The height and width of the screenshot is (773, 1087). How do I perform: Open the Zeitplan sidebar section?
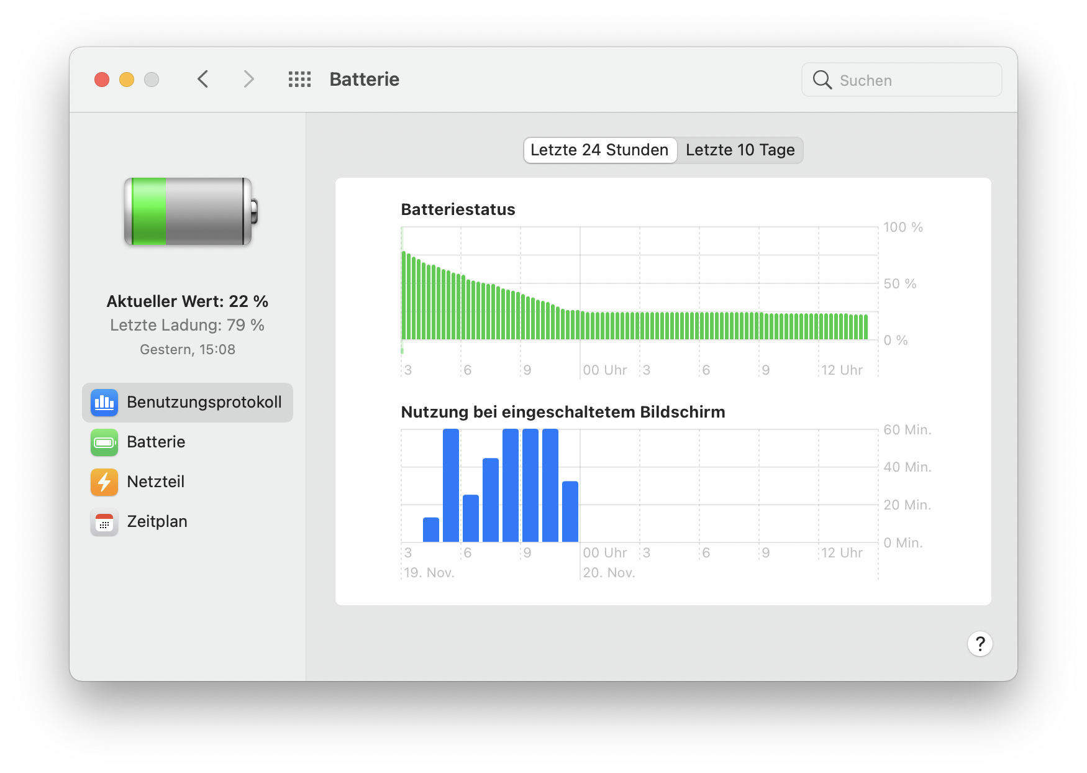(188, 522)
